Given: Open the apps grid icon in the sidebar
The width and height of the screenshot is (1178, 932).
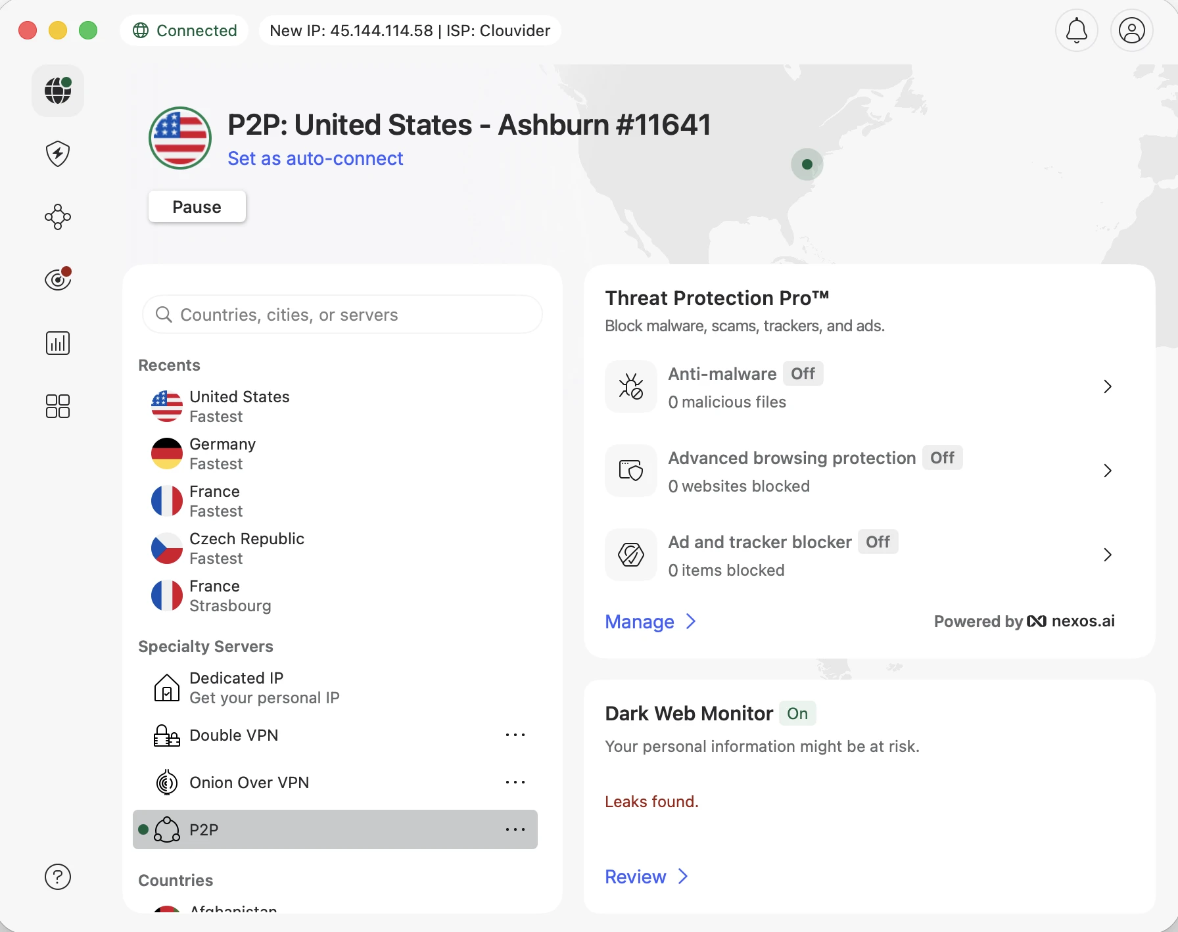Looking at the screenshot, I should point(57,406).
